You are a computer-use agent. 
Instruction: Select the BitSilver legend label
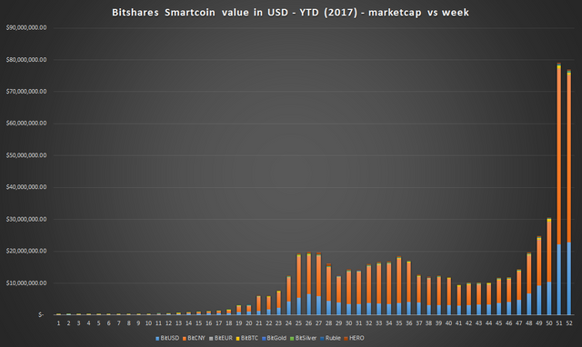(x=306, y=338)
